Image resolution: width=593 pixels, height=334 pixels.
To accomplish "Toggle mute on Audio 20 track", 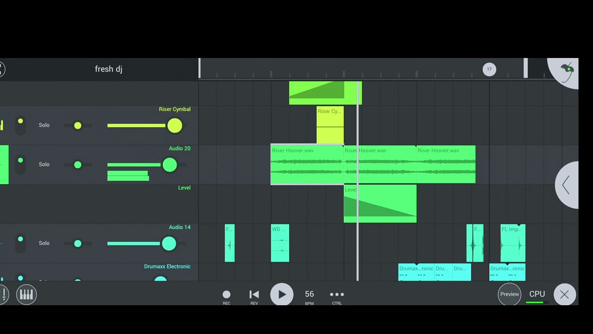I will (x=20, y=165).
